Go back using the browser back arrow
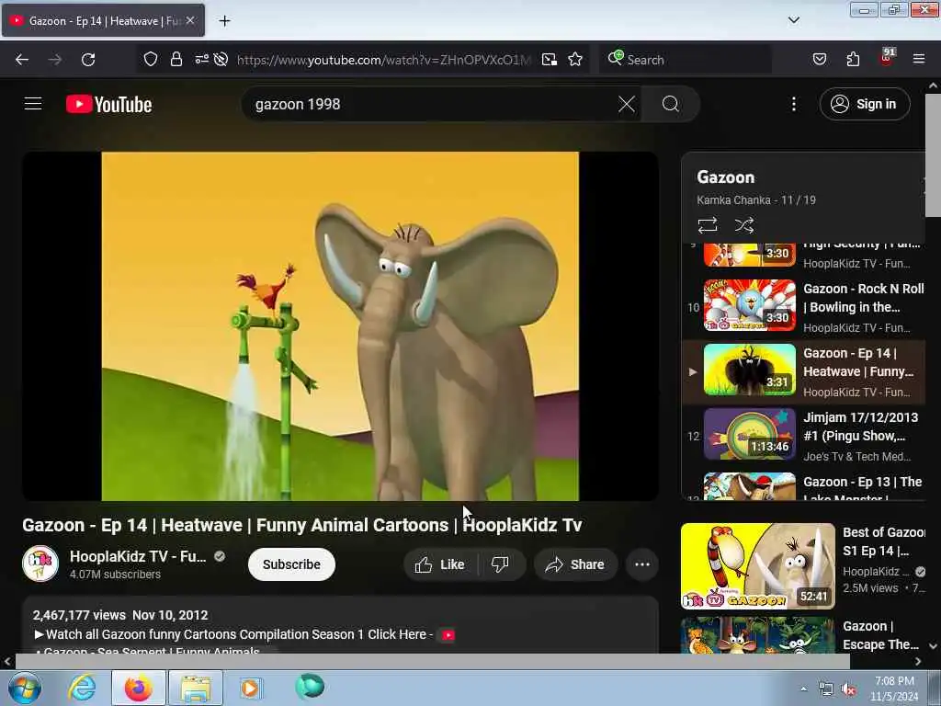Viewport: 941px width, 706px height. tap(22, 60)
